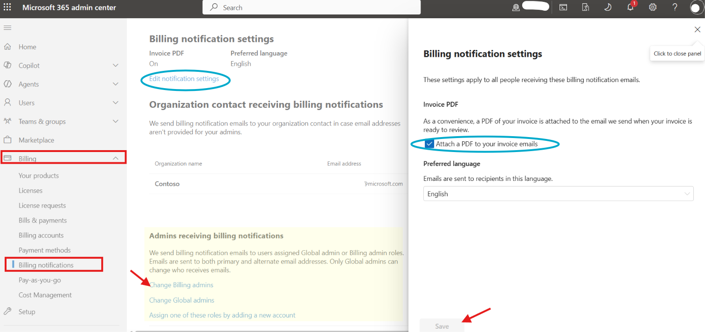Image resolution: width=705 pixels, height=332 pixels.
Task: Switch to dark mode with moon icon
Action: (x=608, y=7)
